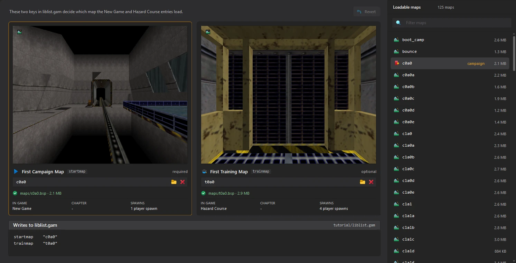Click the starred map icon next to c0a0
Screen dimensions: 516x263
click(396, 63)
